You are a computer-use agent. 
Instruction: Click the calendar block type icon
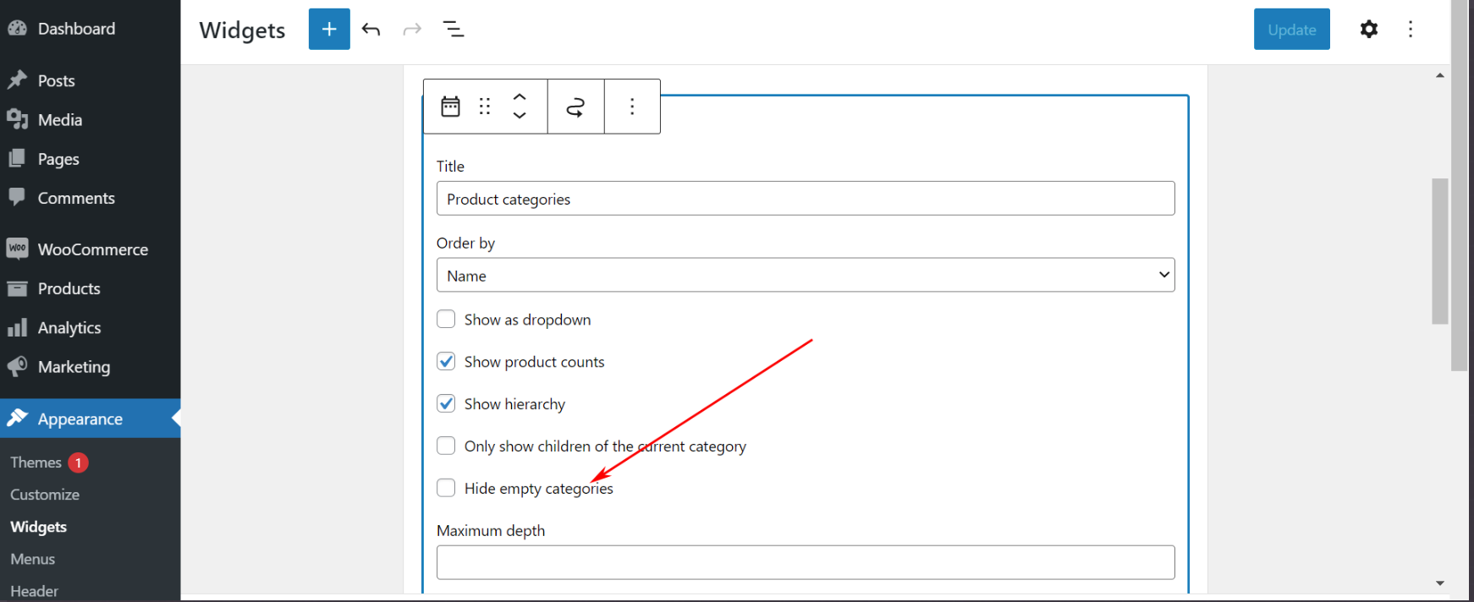pos(450,107)
